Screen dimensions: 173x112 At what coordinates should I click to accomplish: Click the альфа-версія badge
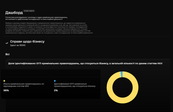(x=29, y=11)
